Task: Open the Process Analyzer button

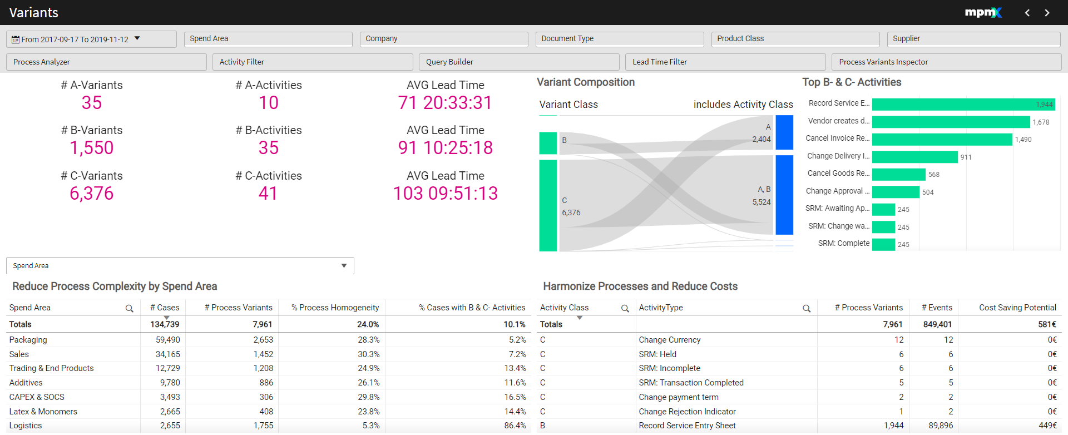Action: pos(106,62)
